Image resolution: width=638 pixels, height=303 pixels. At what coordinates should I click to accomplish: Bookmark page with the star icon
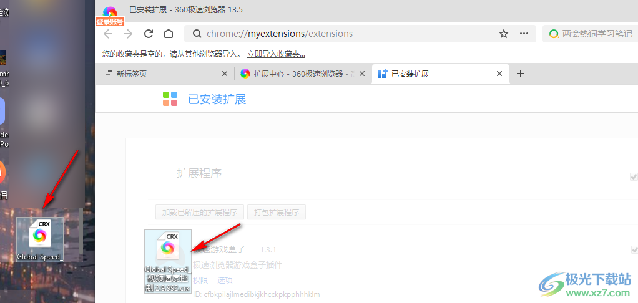click(504, 34)
